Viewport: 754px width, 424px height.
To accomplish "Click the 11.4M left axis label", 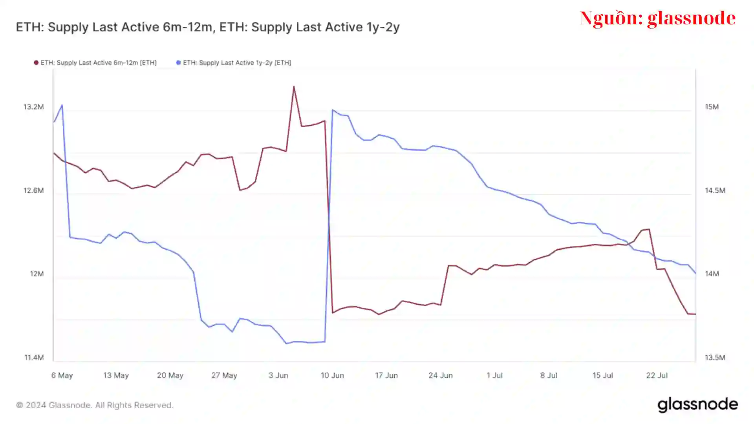I will pyautogui.click(x=34, y=357).
